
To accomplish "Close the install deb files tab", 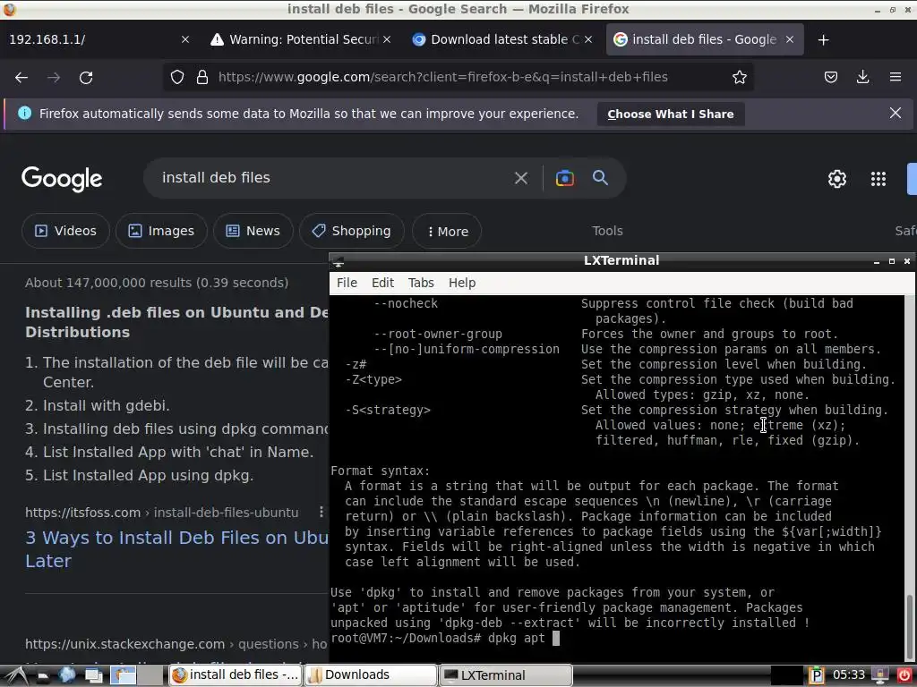I will tap(790, 39).
